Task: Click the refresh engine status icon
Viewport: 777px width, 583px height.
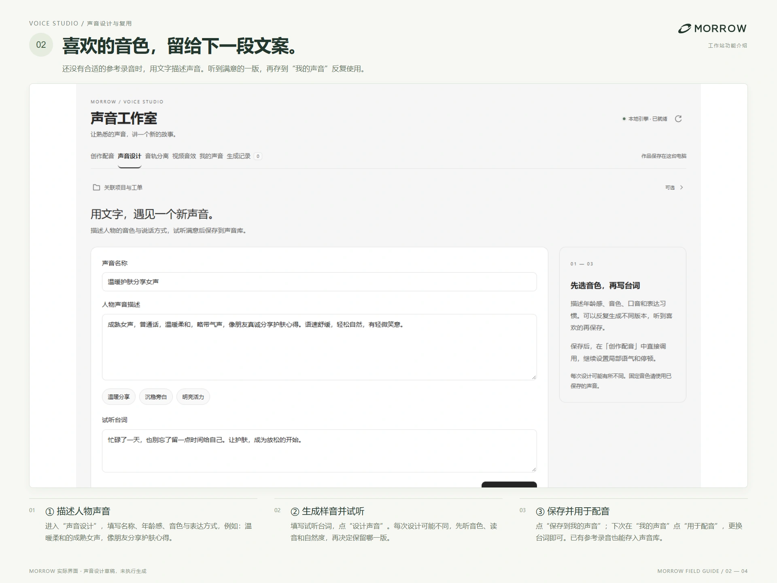Action: tap(678, 119)
